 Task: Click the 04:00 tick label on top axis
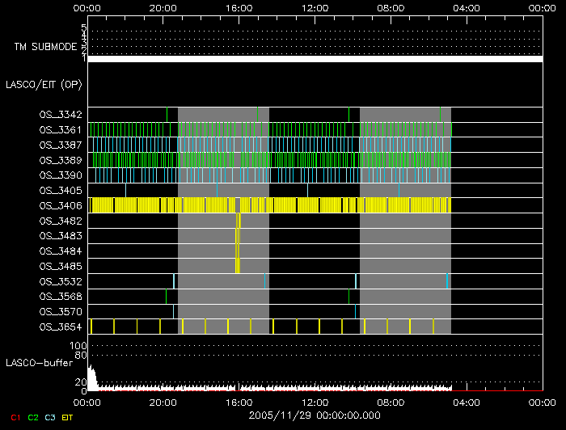467,7
